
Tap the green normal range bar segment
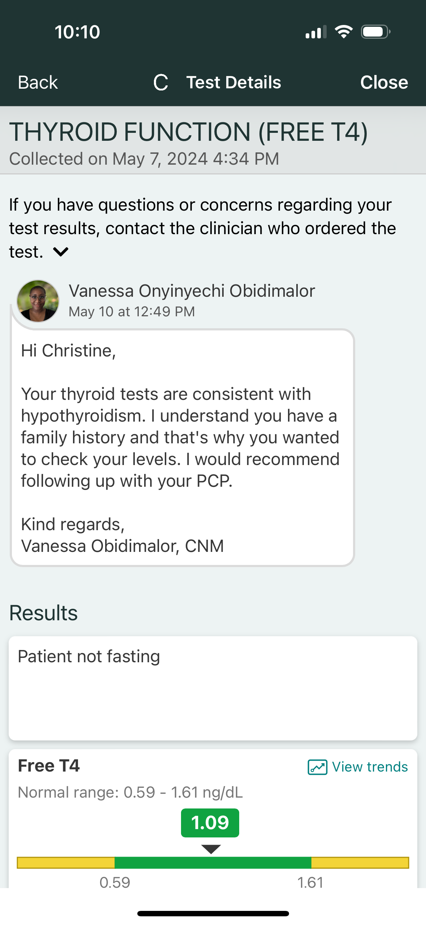coord(213,863)
